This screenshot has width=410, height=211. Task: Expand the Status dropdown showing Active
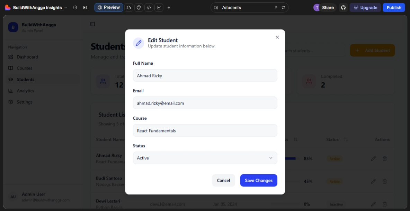tap(205, 158)
